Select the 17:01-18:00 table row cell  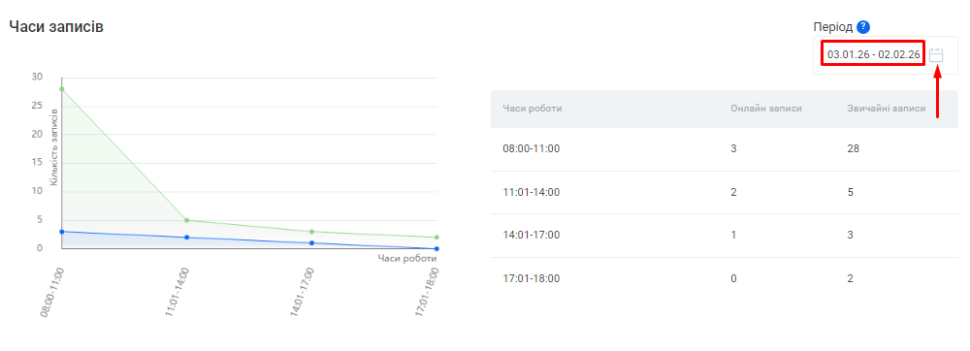[x=531, y=278]
